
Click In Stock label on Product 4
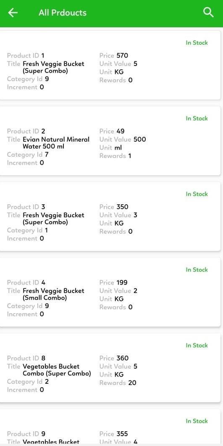197,269
